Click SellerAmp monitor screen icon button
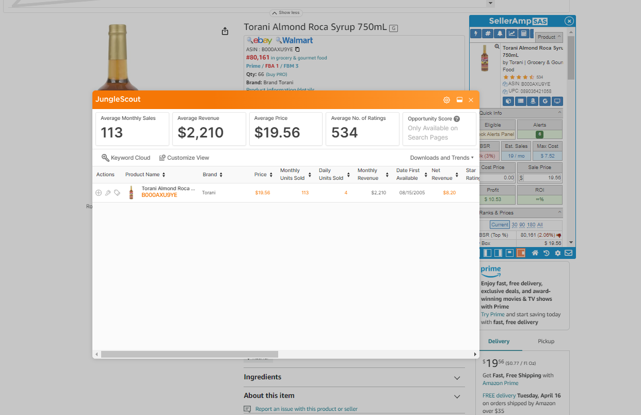Screen dimensions: 641x415 [557, 101]
